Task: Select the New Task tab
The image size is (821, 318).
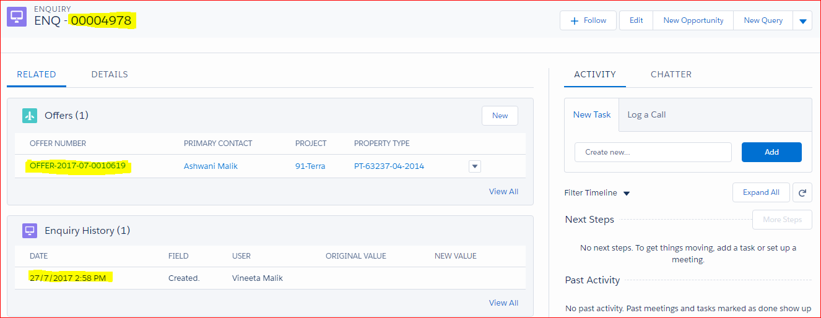Action: (591, 114)
